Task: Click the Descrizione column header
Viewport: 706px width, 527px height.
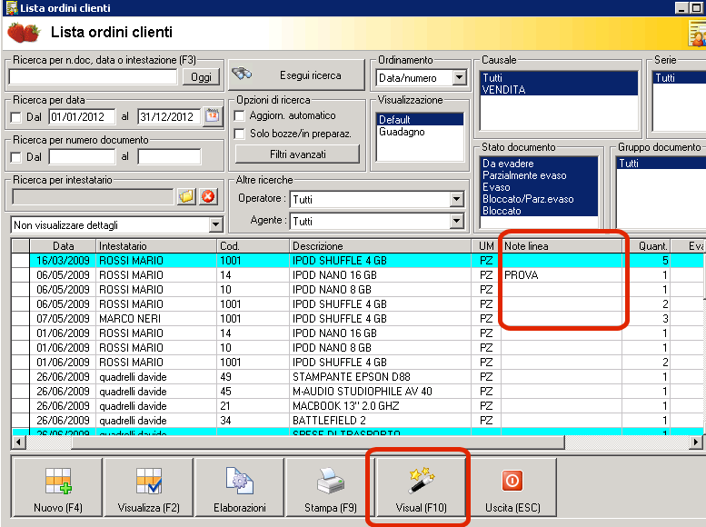Action: coord(381,246)
